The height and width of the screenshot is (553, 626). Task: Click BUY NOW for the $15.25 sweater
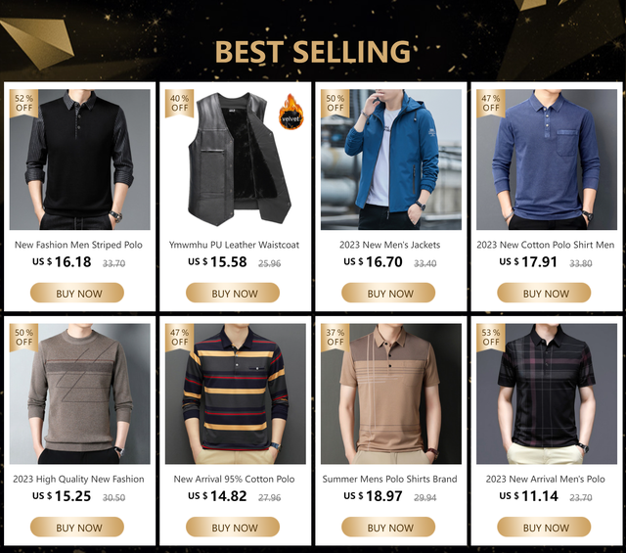tap(77, 527)
